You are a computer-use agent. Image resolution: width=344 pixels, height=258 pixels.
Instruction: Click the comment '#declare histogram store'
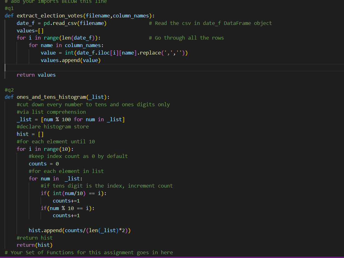tap(53, 127)
